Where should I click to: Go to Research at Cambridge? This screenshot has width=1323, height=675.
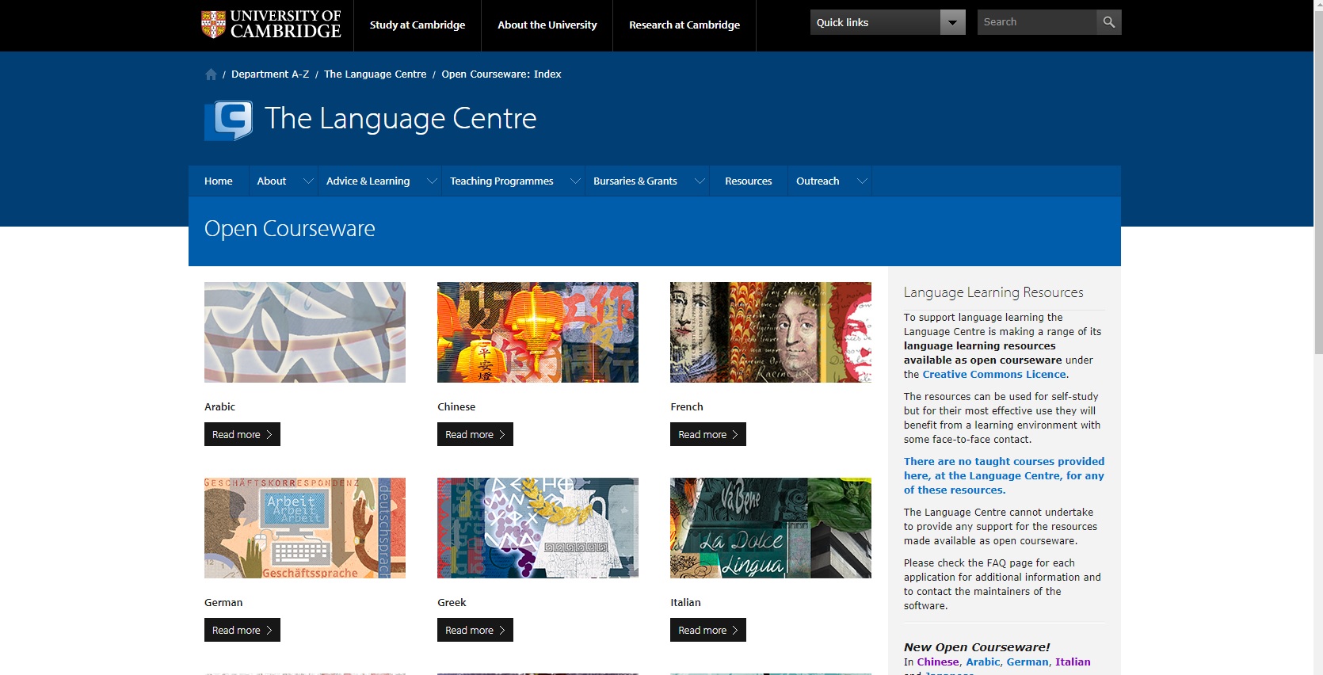coord(684,25)
